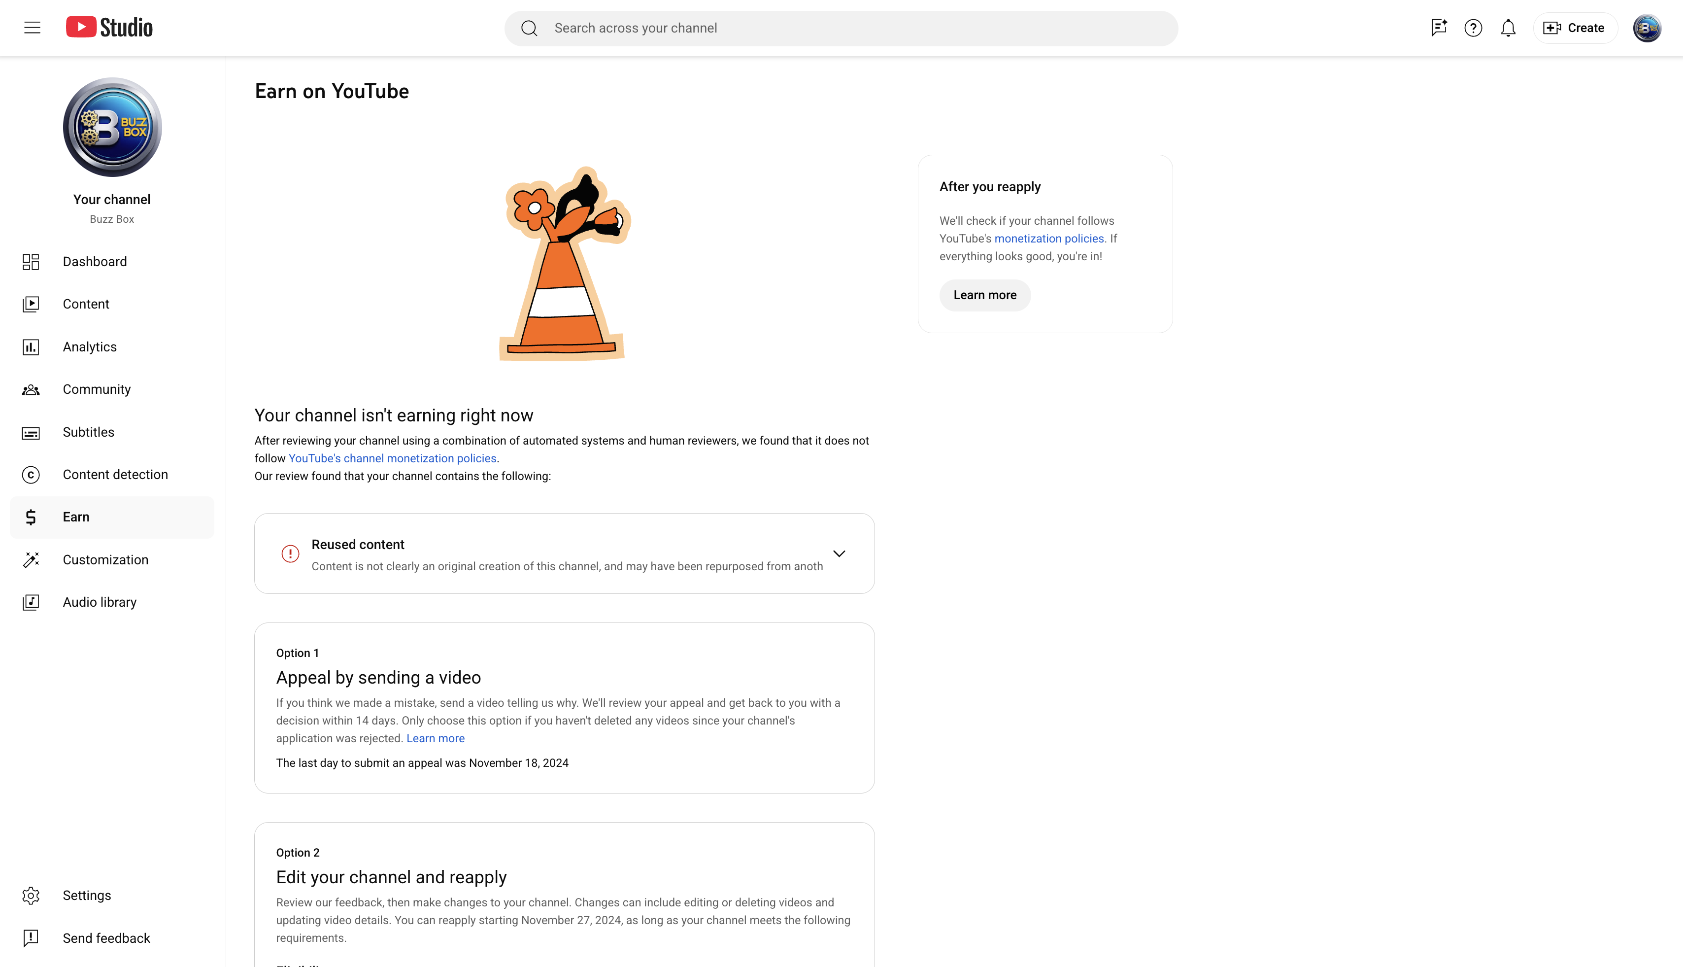
Task: Click the Content detection copyright icon
Action: [x=31, y=475]
